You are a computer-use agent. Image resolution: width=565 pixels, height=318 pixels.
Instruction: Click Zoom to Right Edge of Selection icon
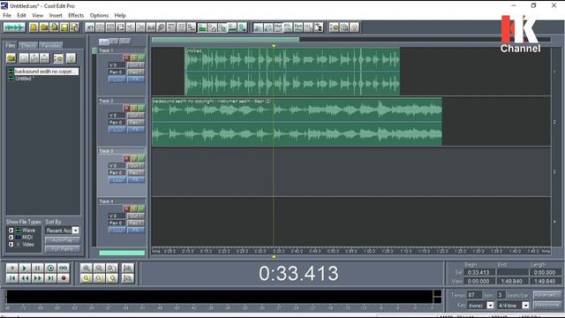tap(112, 278)
